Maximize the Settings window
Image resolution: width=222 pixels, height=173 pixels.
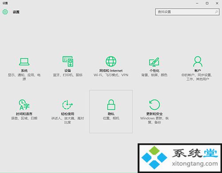point(207,3)
